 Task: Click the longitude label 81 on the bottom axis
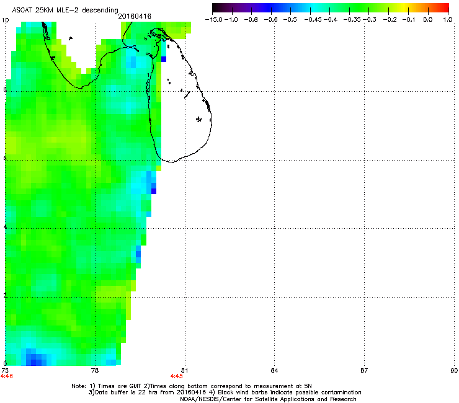click(x=184, y=371)
